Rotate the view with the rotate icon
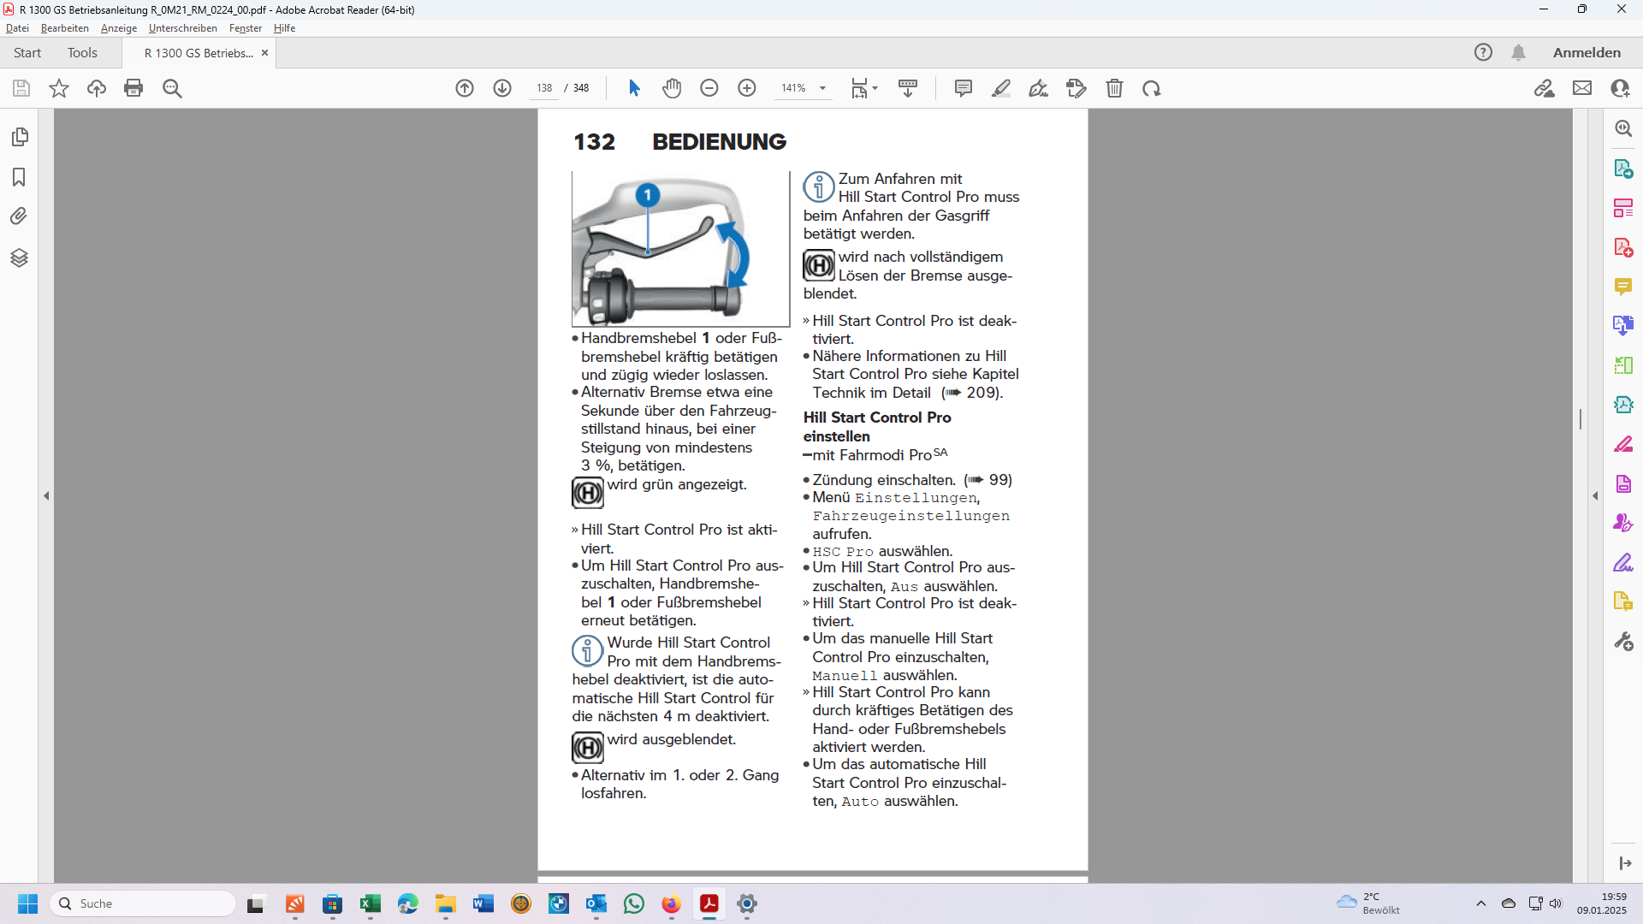This screenshot has height=924, width=1643. (x=1152, y=88)
